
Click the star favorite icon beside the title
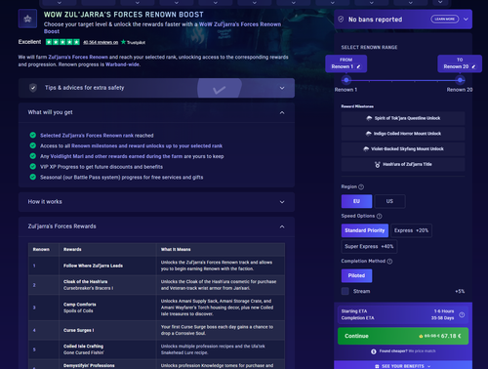(x=27, y=19)
